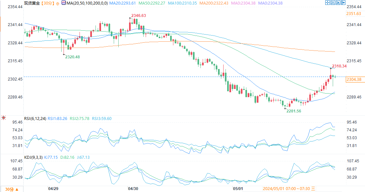The width and height of the screenshot is (365, 192).
Task: Click the jump-to-start chart icon
Action: 333,3
